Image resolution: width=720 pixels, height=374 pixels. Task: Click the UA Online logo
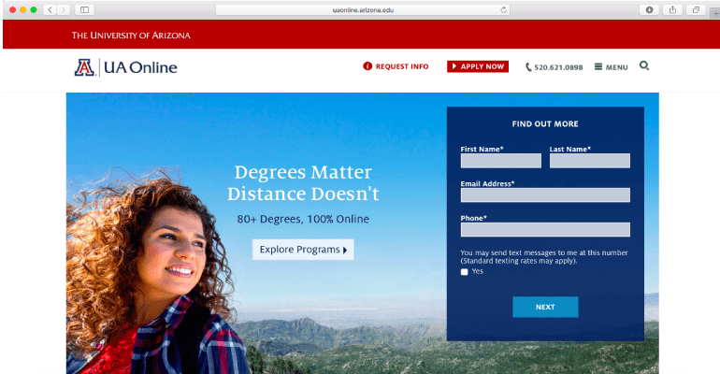(x=126, y=67)
